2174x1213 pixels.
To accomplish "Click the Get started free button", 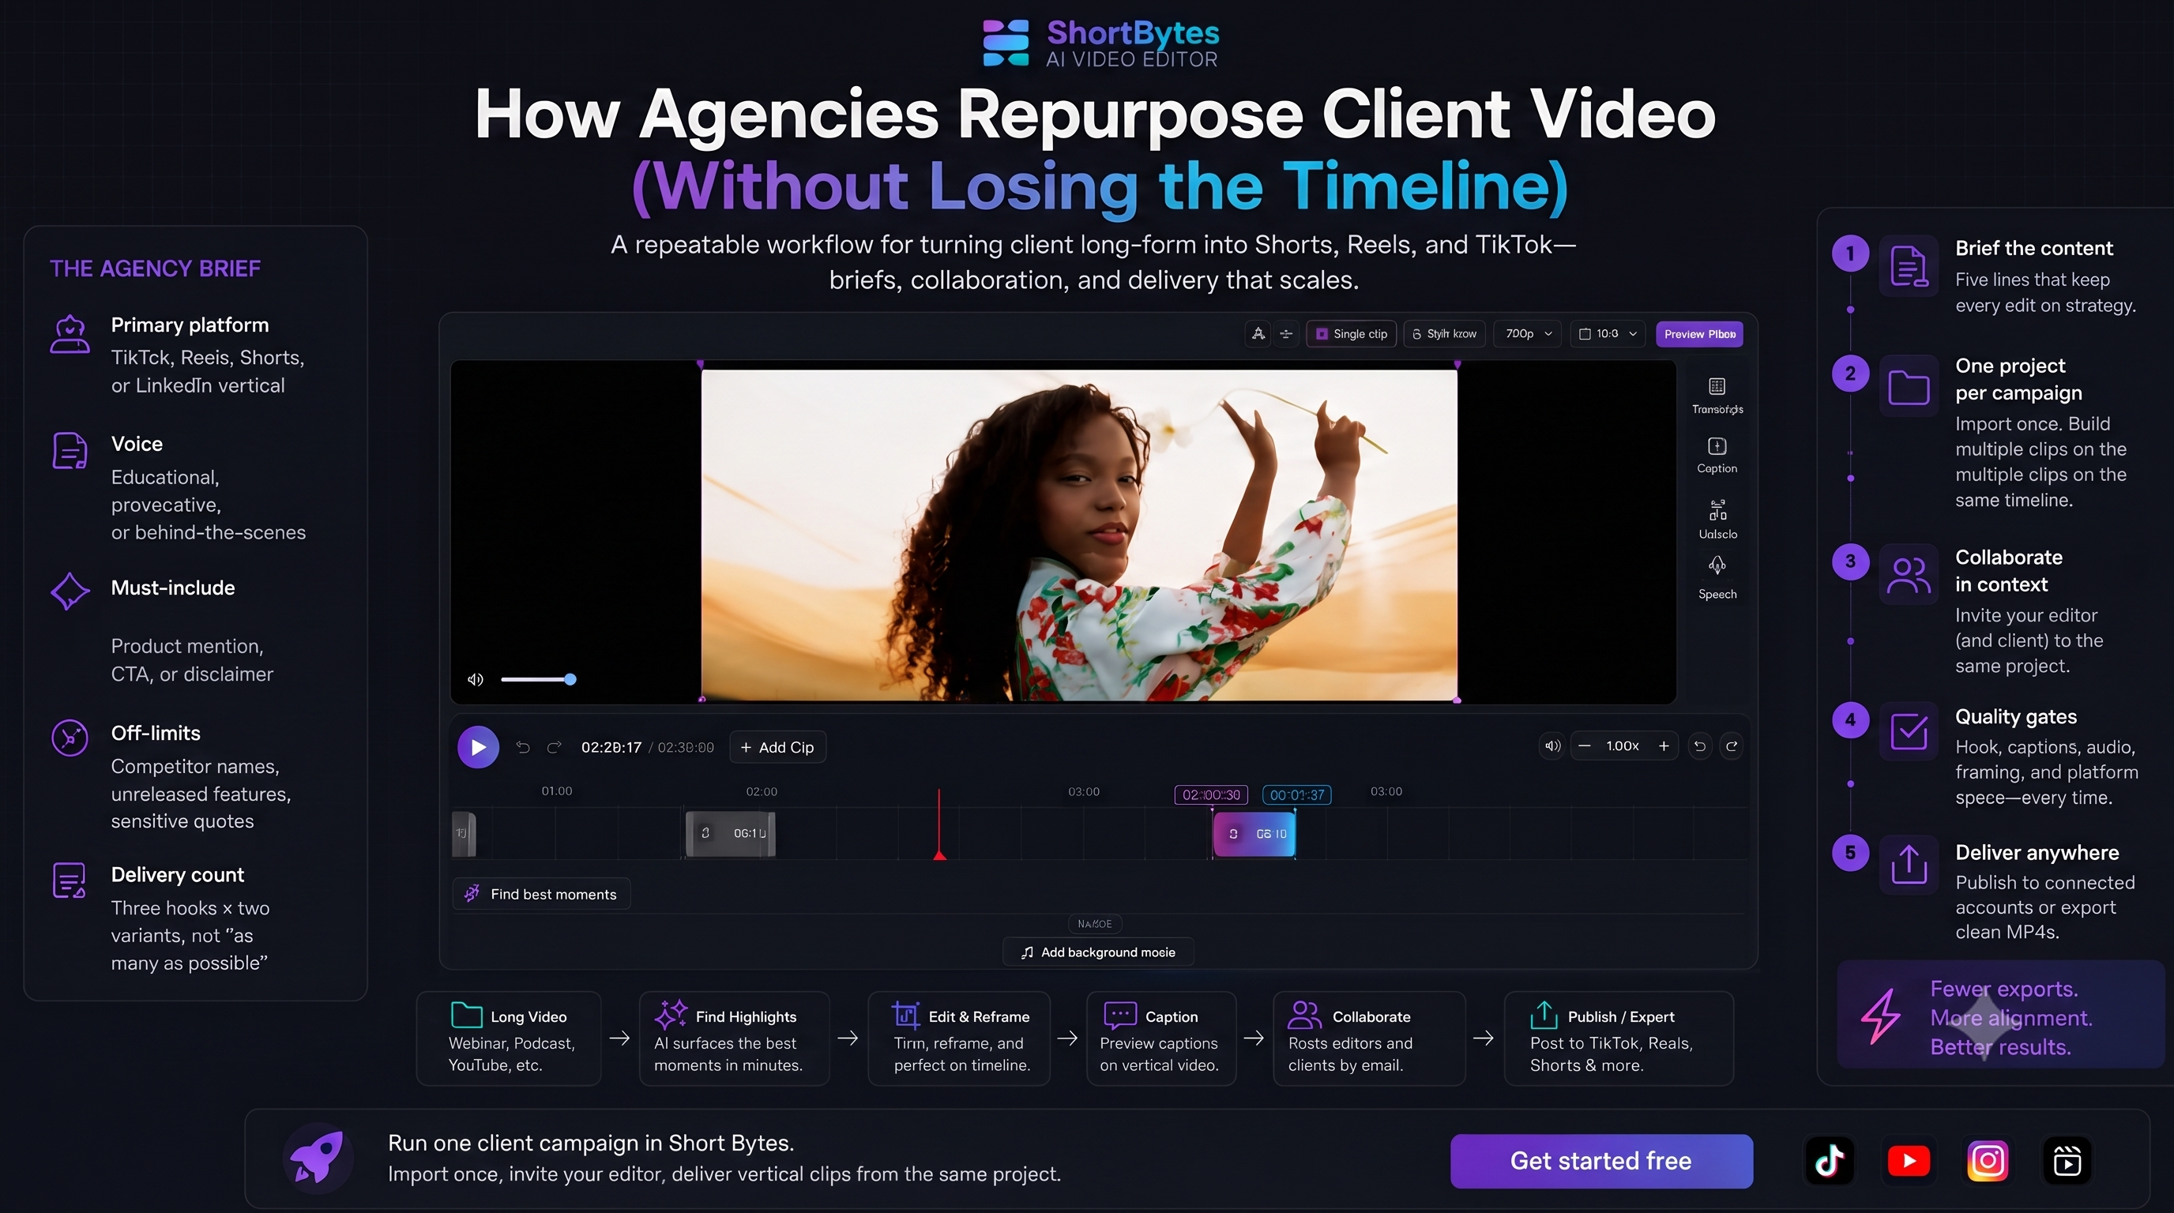I will point(1601,1161).
